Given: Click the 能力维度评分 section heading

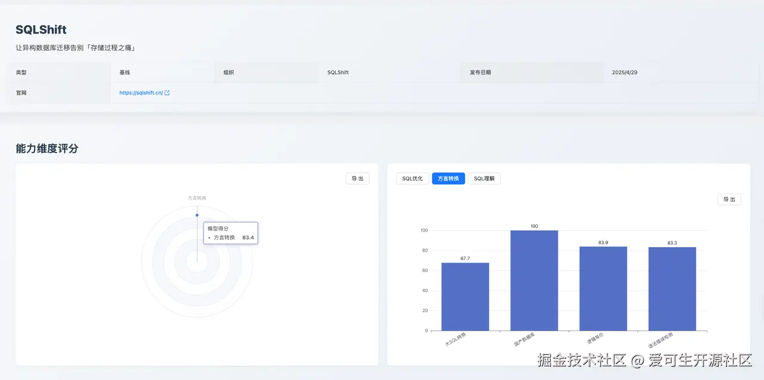Looking at the screenshot, I should 47,149.
